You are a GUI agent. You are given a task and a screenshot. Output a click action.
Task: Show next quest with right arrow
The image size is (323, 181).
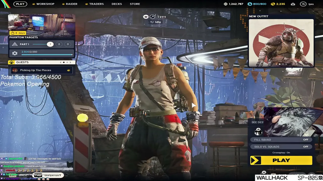(70, 62)
